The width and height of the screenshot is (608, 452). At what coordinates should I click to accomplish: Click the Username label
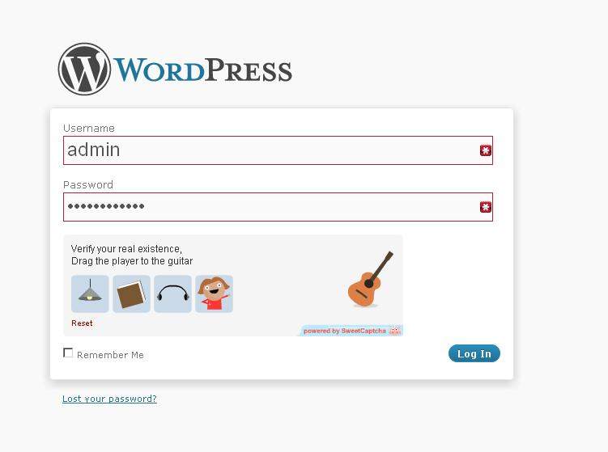(x=89, y=129)
